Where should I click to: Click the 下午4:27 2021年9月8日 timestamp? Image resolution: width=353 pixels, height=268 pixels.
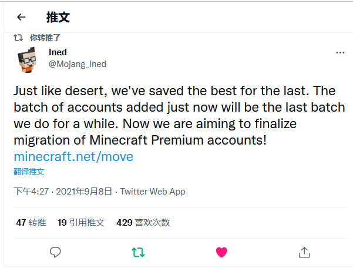[x=63, y=192]
